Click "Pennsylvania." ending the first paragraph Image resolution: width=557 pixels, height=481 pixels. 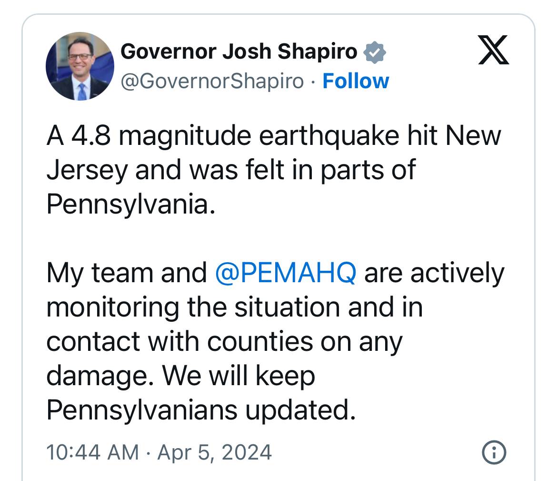click(128, 205)
